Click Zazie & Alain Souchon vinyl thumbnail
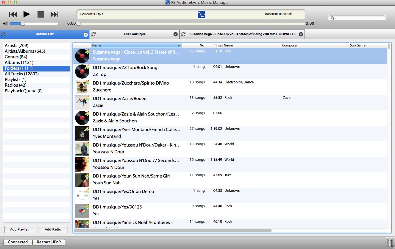Screen dimensions: 395x249 pyautogui.click(x=82, y=118)
